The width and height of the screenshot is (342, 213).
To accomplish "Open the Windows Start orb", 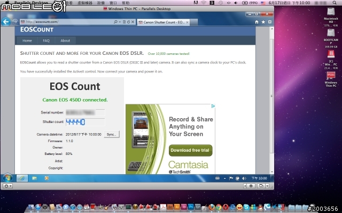I will click(7, 178).
